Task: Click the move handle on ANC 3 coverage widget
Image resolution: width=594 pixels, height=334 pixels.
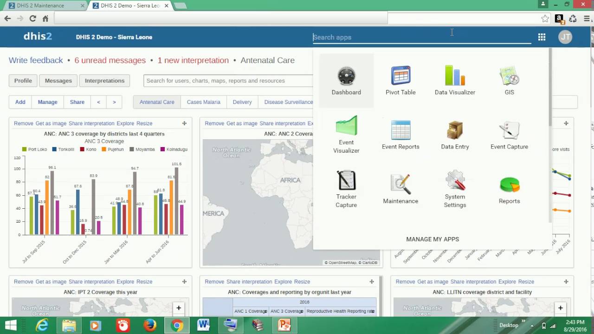Action: coord(184,123)
